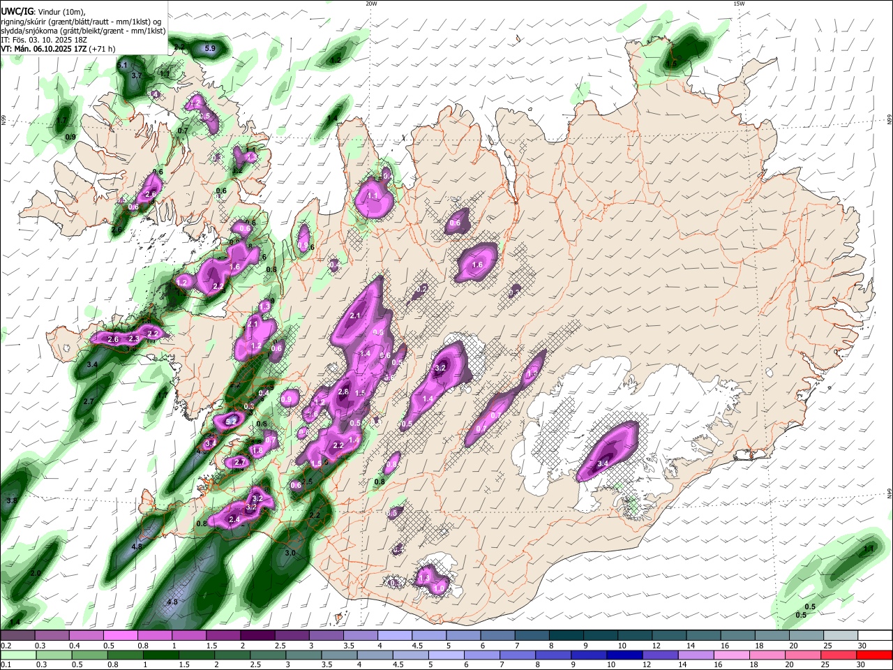893x670 pixels.
Task: Click the '64N' latitude label
Action: [890, 493]
